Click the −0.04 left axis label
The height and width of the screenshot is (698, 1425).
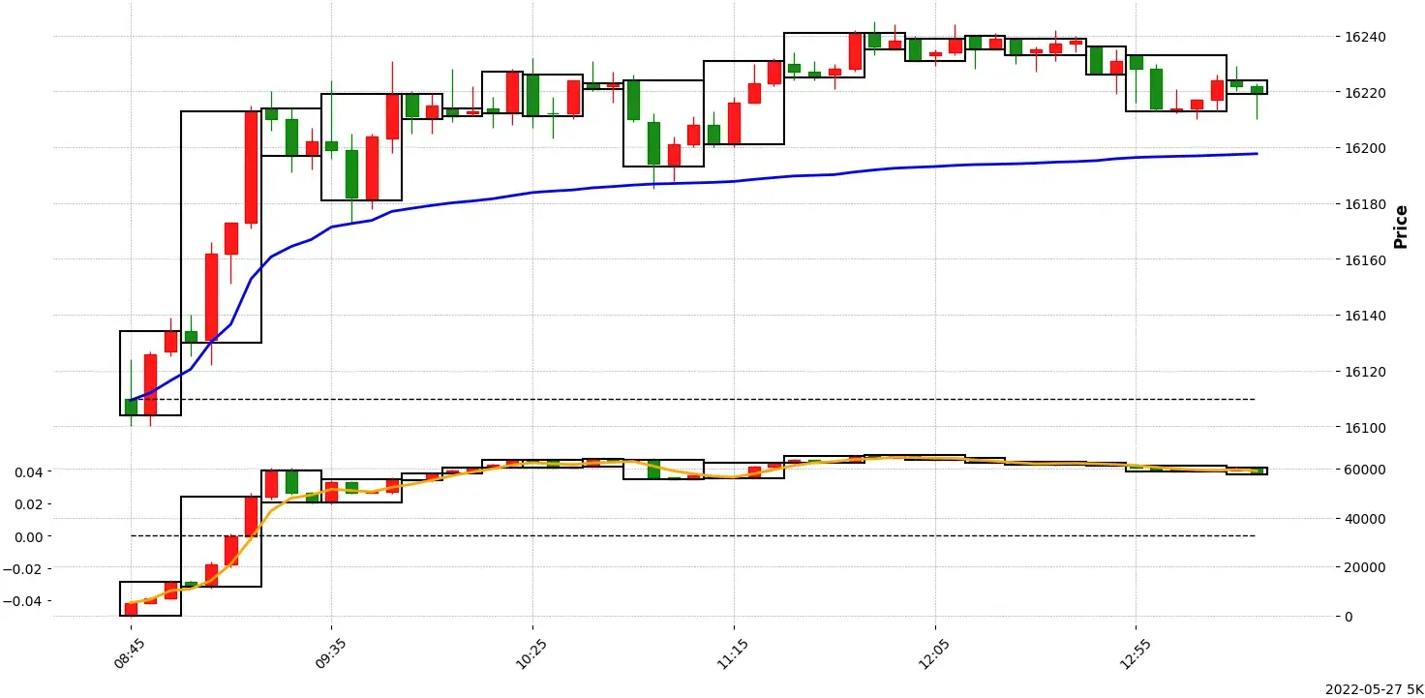tap(25, 602)
